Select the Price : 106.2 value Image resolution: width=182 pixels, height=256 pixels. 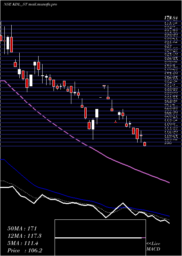point(25,251)
